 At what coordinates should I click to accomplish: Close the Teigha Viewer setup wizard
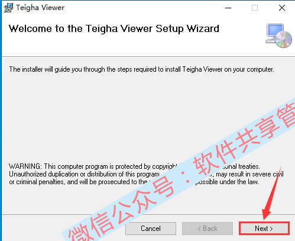(282, 8)
